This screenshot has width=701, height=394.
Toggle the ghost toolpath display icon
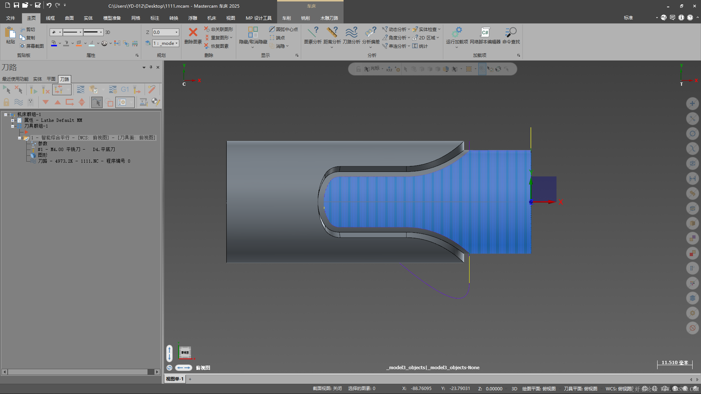coord(30,102)
